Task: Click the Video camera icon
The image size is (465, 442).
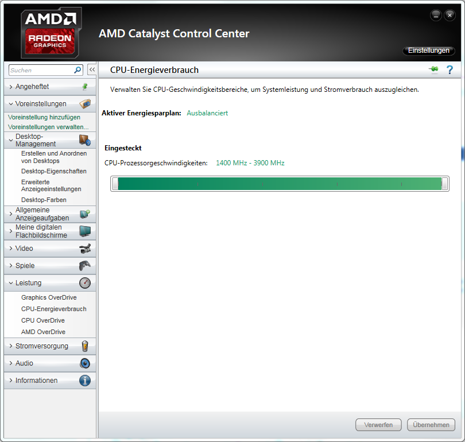Action: [85, 249]
